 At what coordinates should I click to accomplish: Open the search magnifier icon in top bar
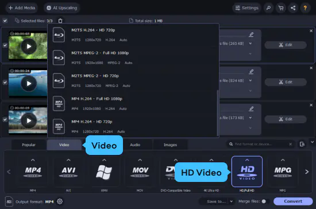269,8
